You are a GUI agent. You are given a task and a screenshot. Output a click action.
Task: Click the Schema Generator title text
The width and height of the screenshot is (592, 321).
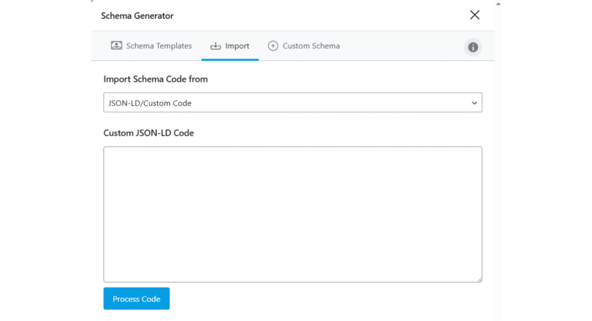pos(137,16)
